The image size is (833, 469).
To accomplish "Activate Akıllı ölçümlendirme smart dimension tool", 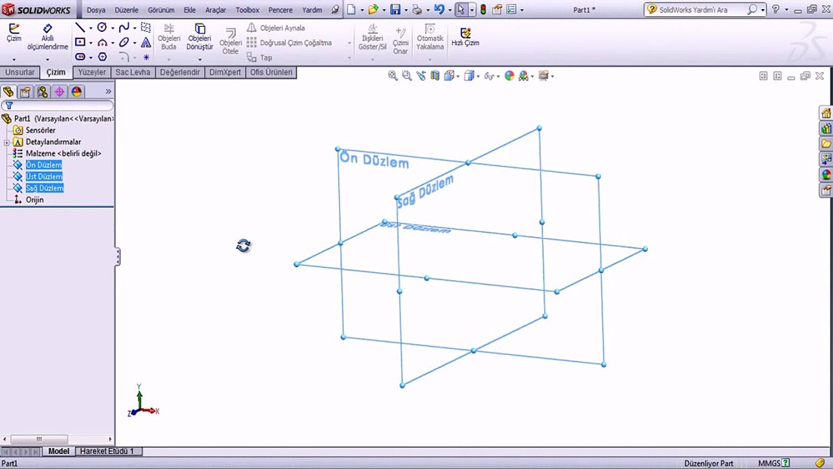I will click(48, 37).
